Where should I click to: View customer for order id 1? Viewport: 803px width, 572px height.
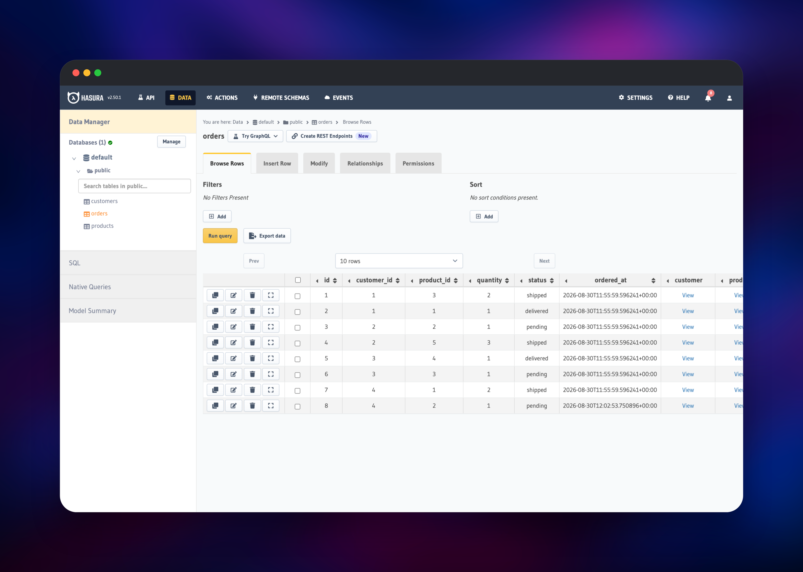(688, 295)
